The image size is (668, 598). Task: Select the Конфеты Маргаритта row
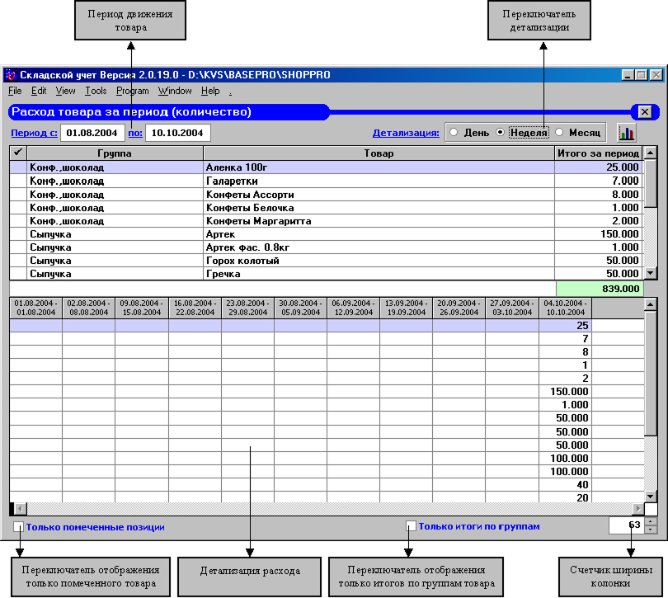pos(327,221)
